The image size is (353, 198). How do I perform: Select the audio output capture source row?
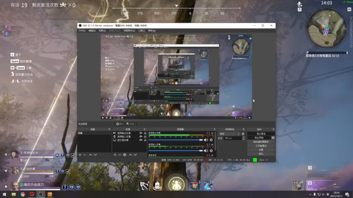click(129, 133)
